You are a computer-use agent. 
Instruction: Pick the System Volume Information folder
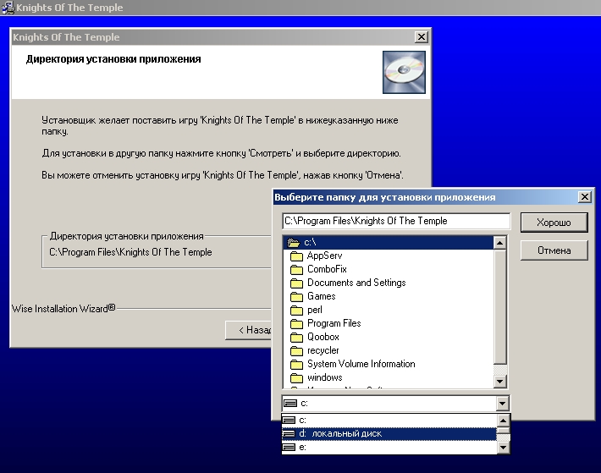point(361,364)
